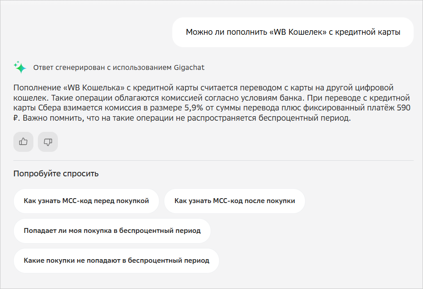The image size is (423, 289).
Task: Like the answer with thumbs up
Action: [x=23, y=142]
